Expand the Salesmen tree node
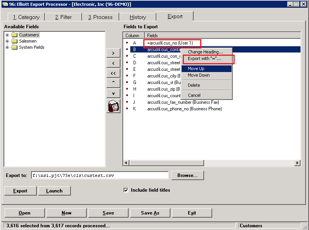Viewport: 309px width, 230px height. 7,41
